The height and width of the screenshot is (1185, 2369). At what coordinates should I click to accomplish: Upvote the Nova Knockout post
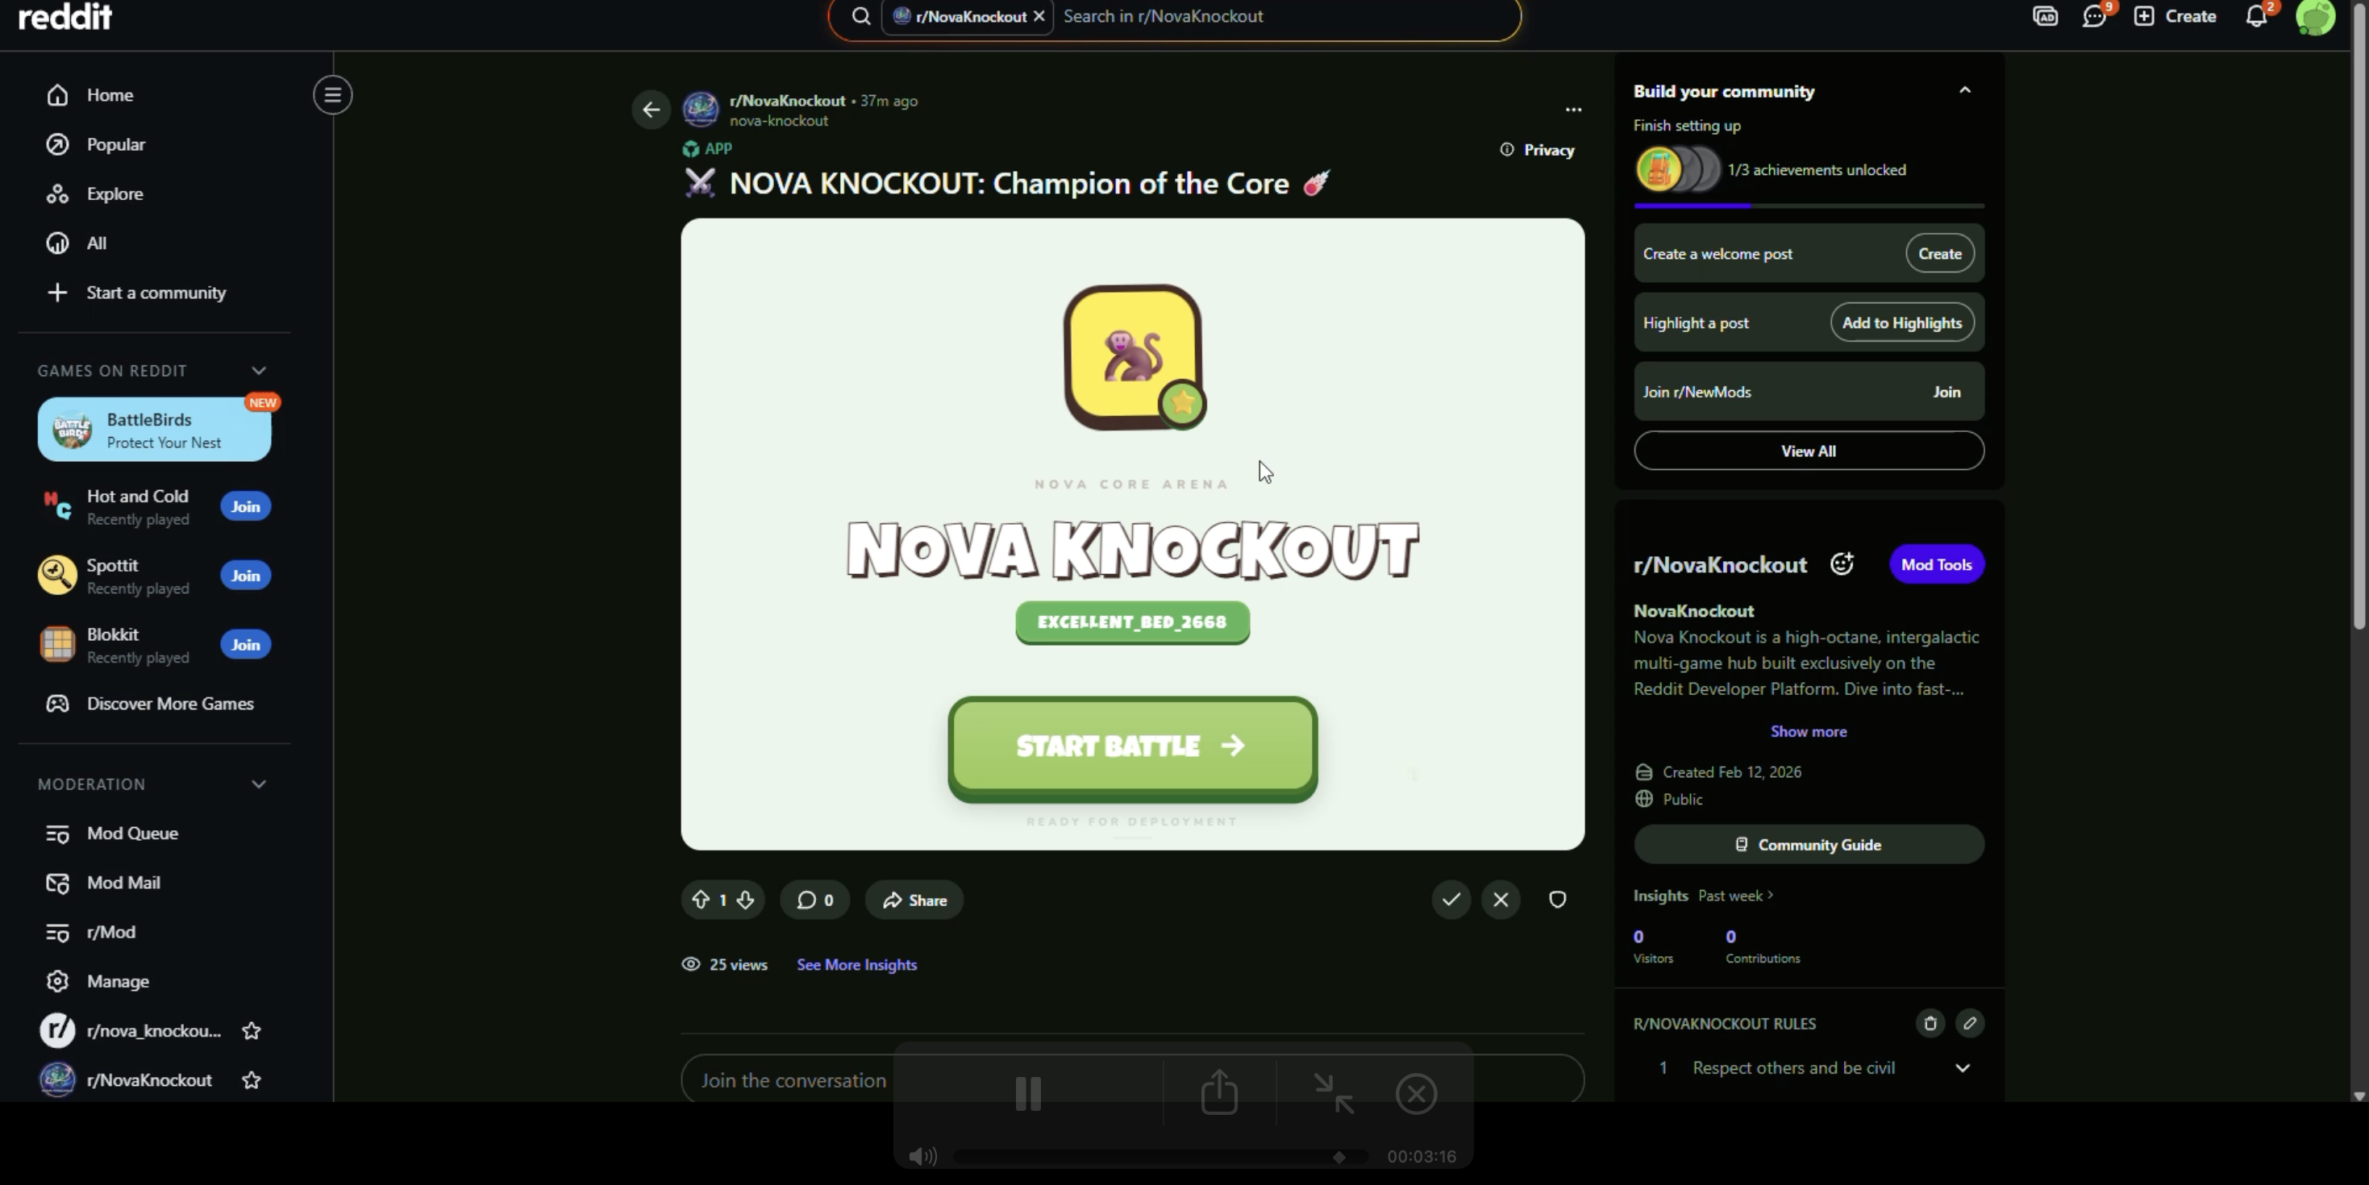pos(701,900)
